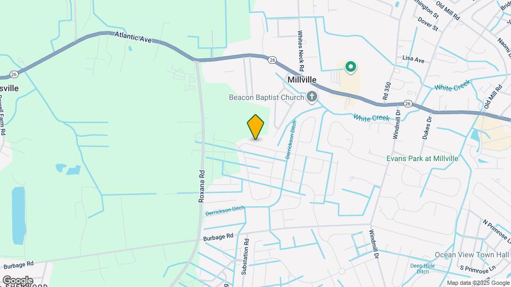The width and height of the screenshot is (511, 287).
Task: Select the Millville town label
Action: pyautogui.click(x=302, y=80)
